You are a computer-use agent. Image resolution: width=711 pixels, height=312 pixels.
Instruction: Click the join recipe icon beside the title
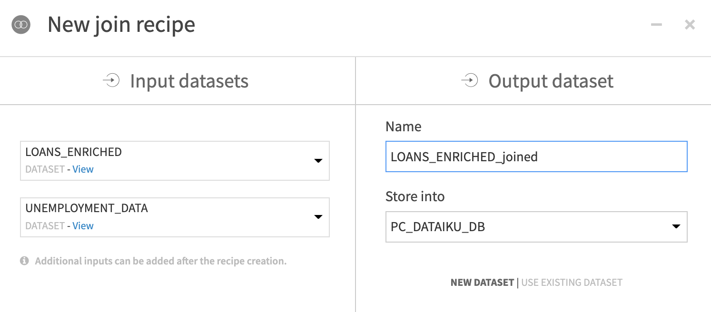pyautogui.click(x=21, y=24)
